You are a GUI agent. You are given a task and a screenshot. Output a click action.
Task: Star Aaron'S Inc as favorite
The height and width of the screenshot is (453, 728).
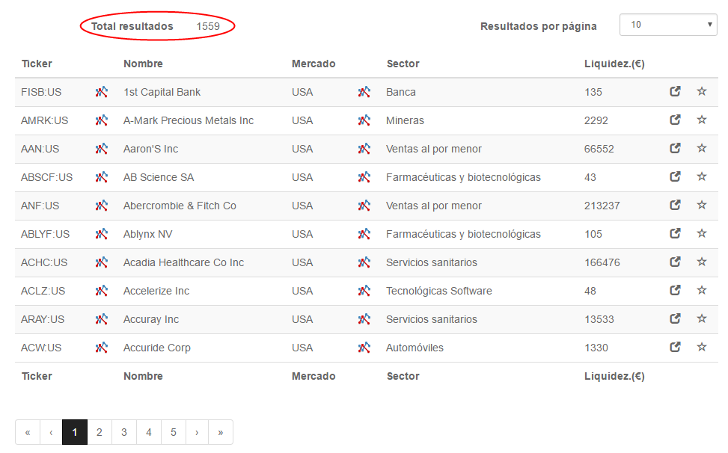point(702,148)
